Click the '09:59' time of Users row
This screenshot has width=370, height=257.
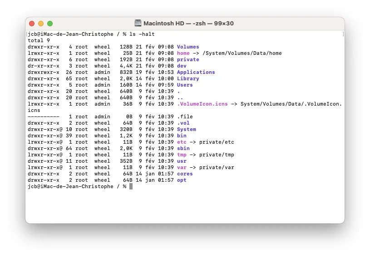point(166,85)
